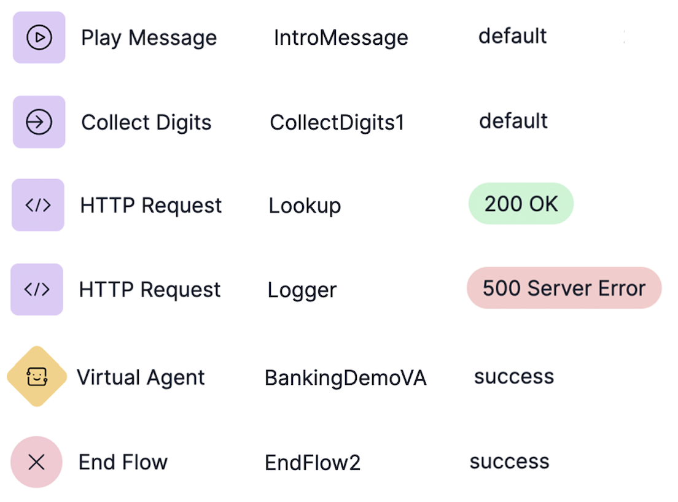
Task: Click the success label on EndFlow2 row
Action: (509, 461)
